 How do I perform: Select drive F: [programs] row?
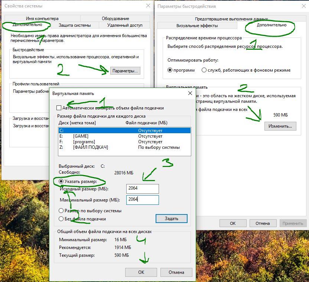point(124,142)
